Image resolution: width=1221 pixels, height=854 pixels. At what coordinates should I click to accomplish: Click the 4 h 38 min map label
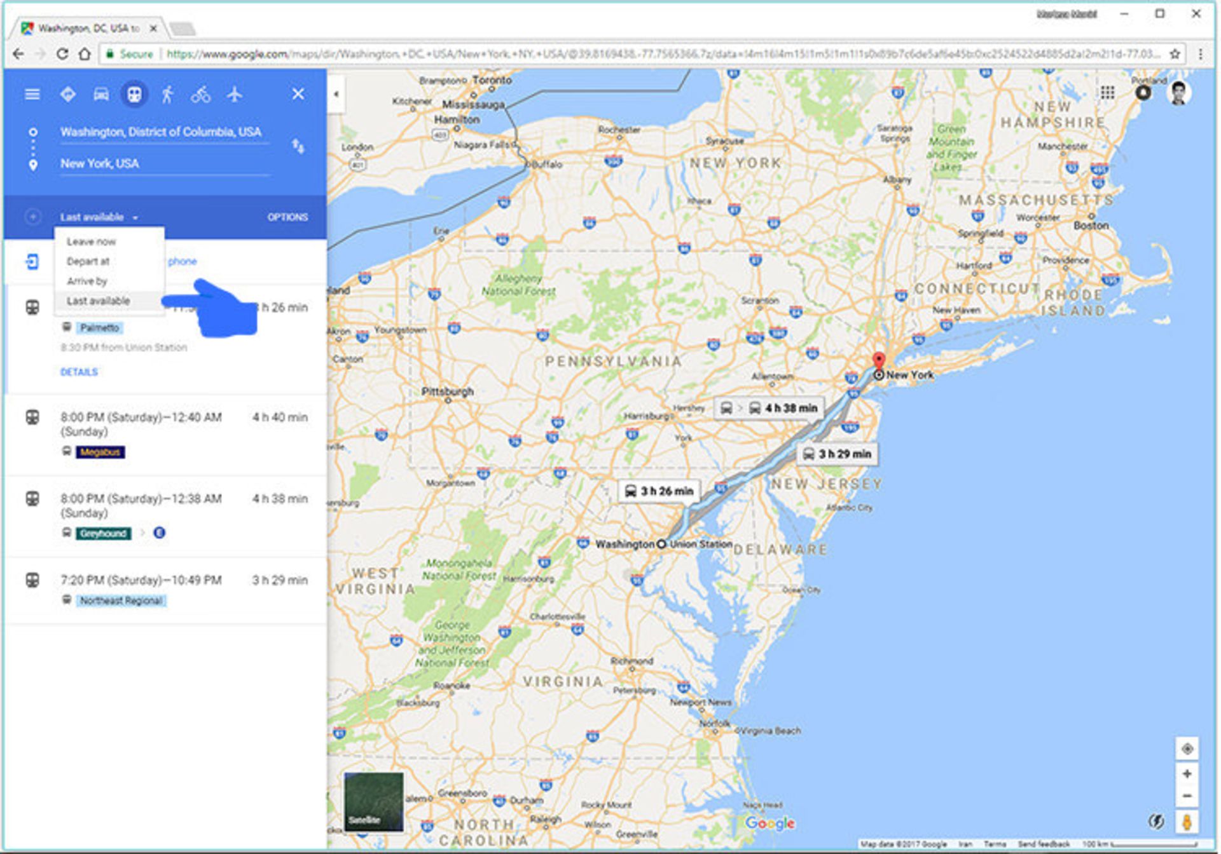(x=769, y=408)
